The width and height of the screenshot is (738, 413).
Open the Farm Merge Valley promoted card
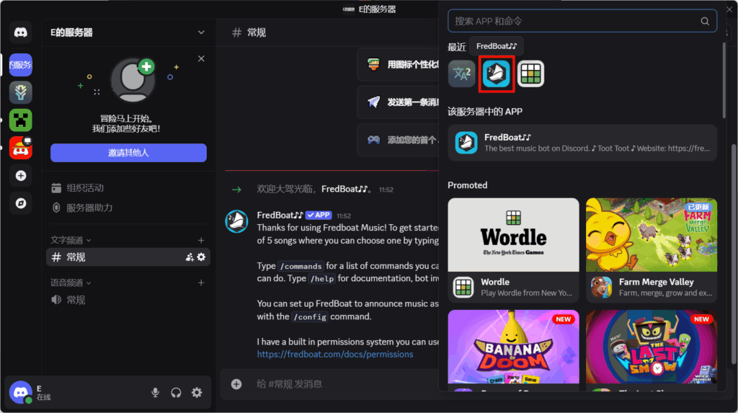click(652, 250)
